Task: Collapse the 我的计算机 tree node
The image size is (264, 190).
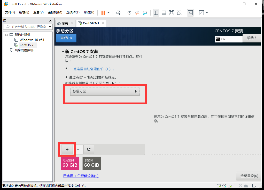Action: pos(6,35)
